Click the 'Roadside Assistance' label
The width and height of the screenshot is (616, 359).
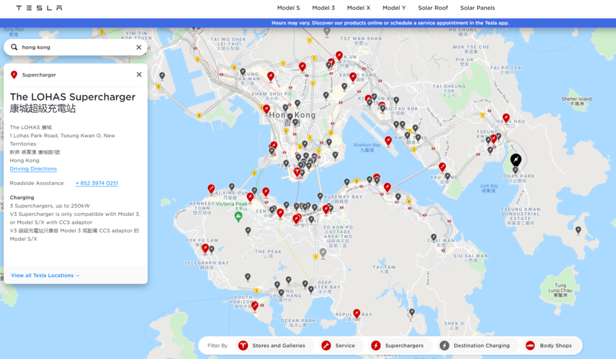pos(37,183)
